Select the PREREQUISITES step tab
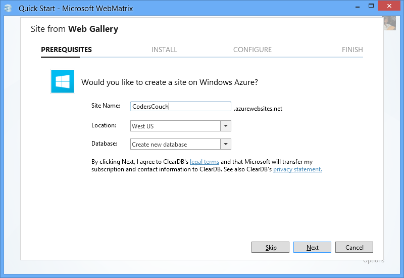The width and height of the screenshot is (404, 278). point(66,50)
